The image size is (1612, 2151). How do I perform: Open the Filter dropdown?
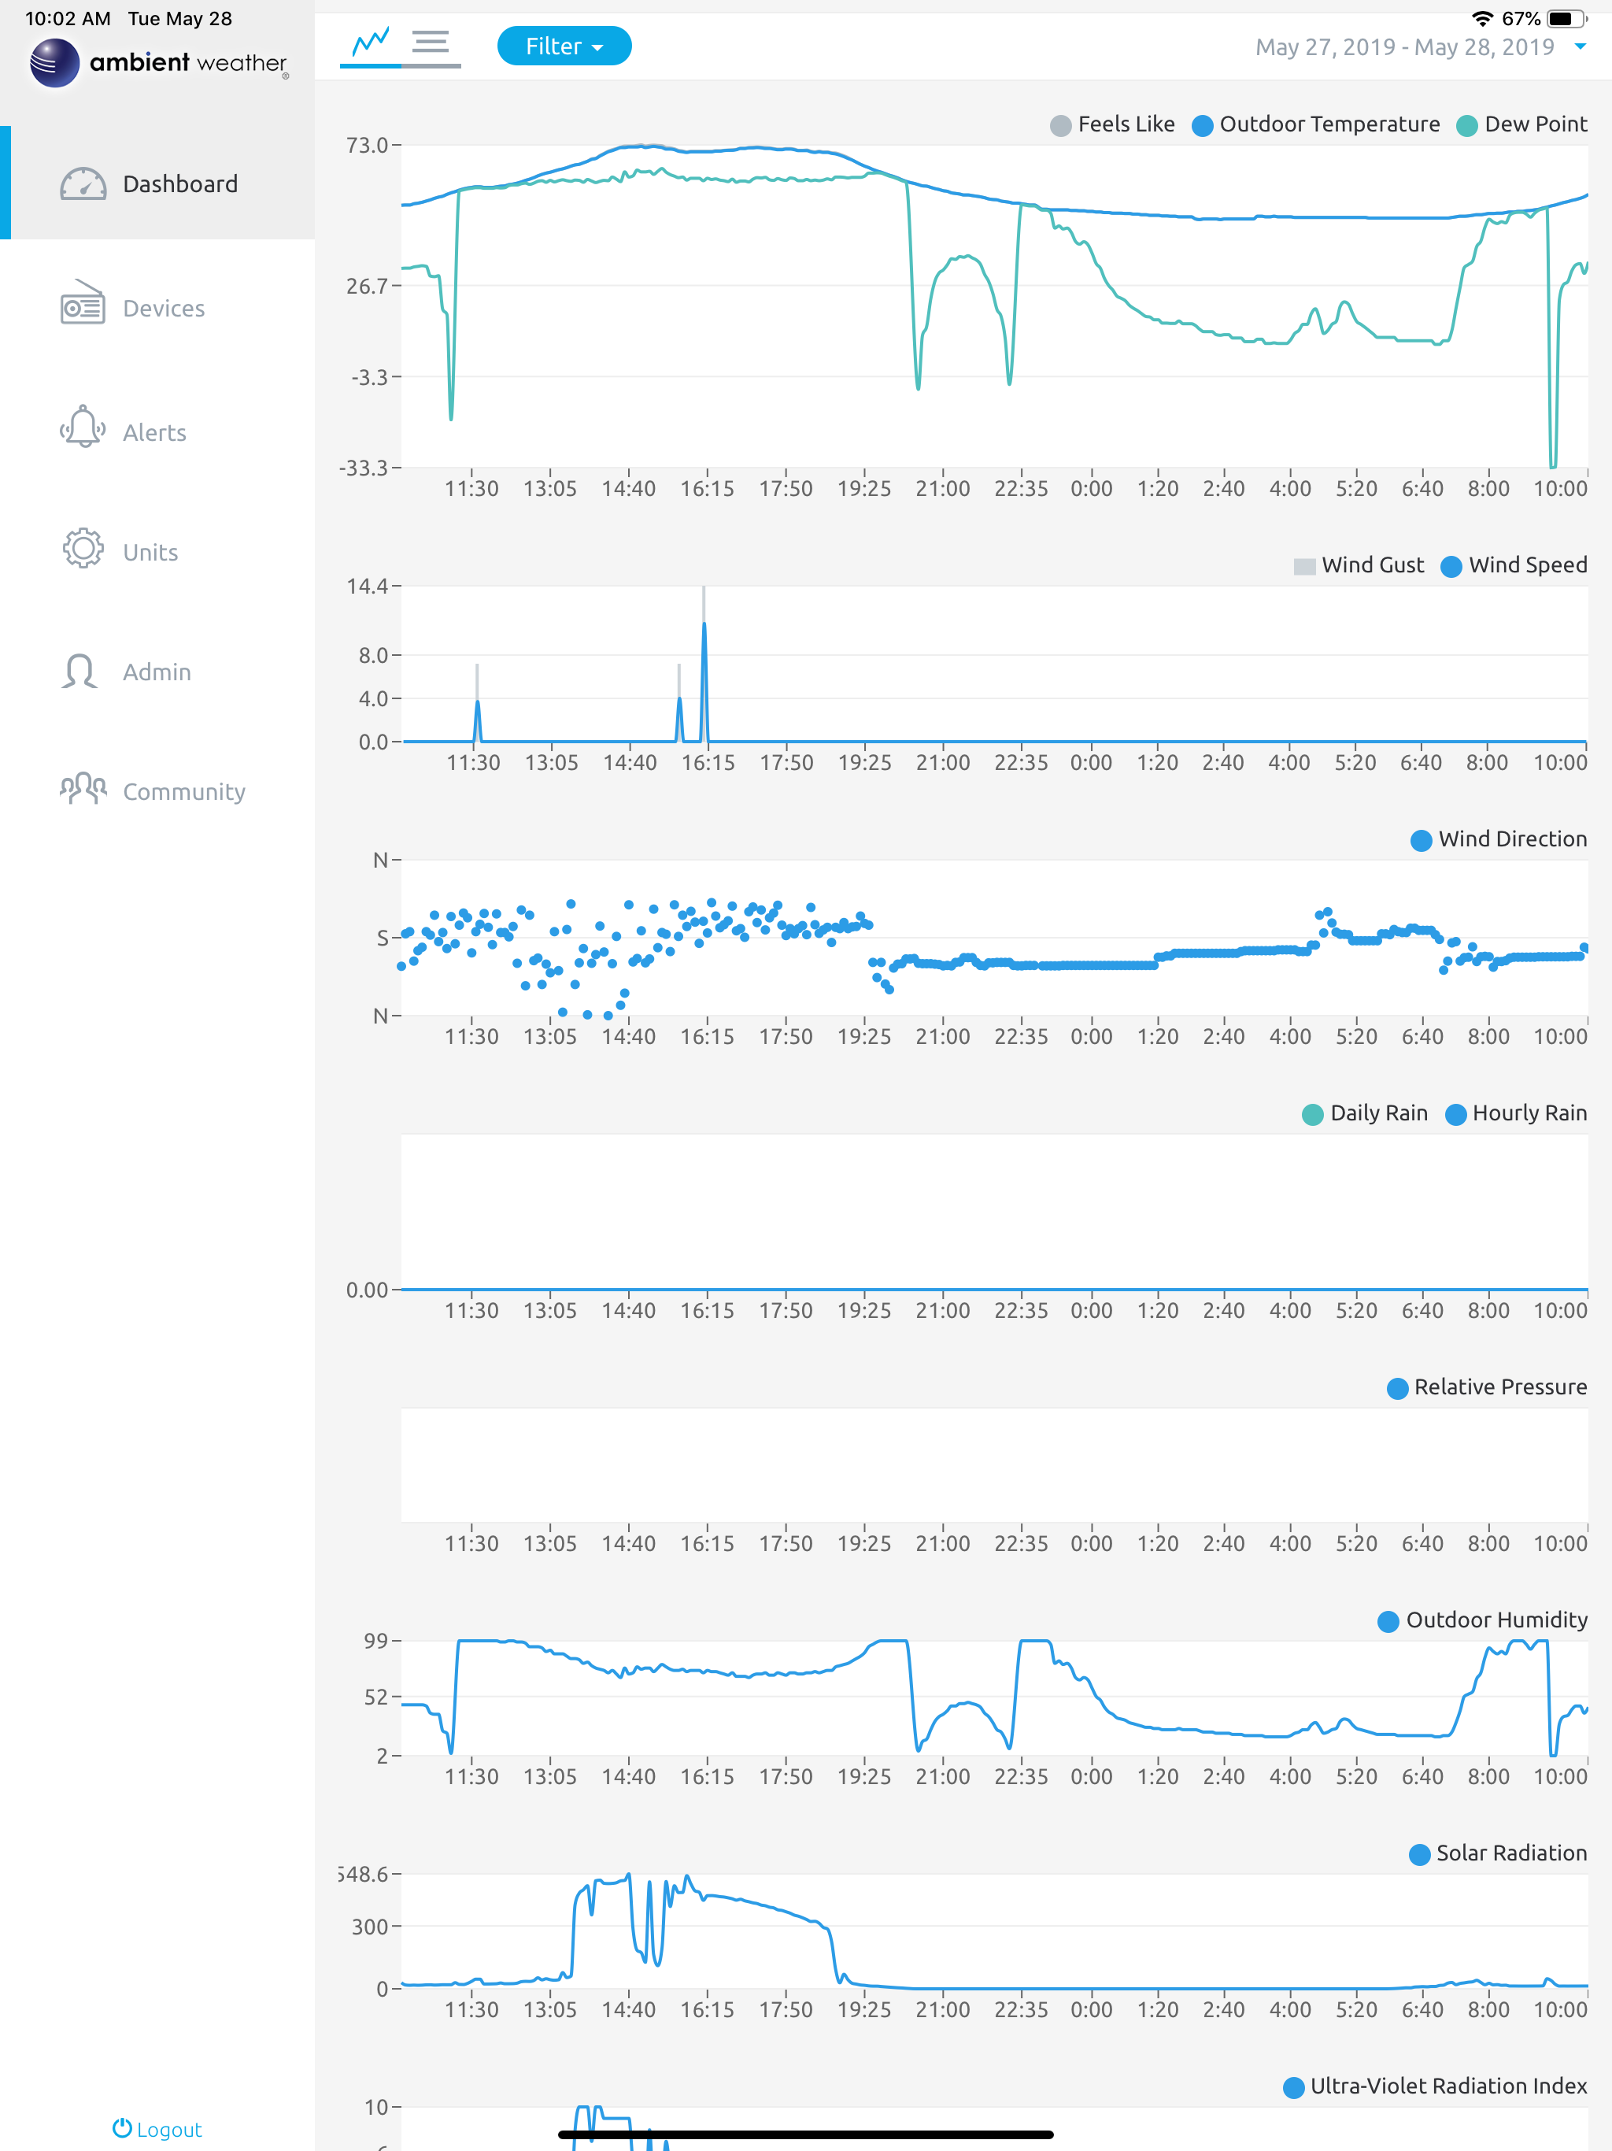[x=564, y=46]
